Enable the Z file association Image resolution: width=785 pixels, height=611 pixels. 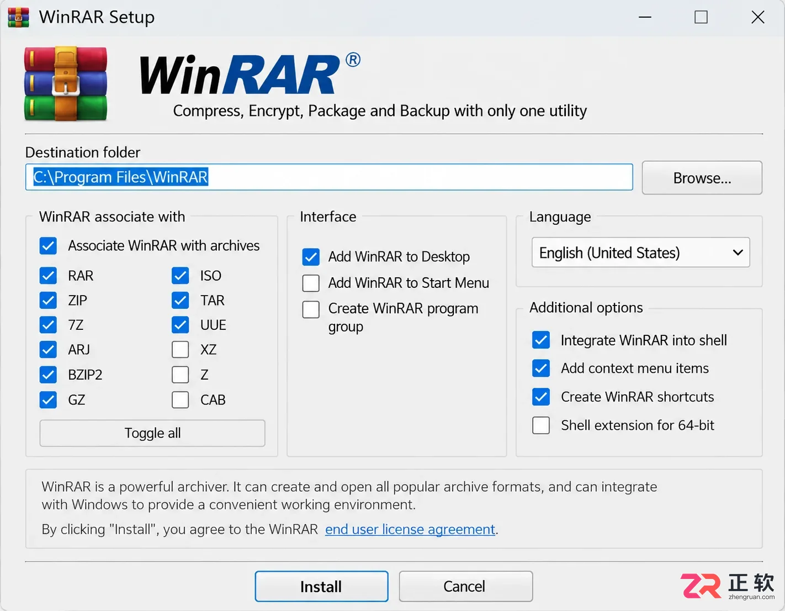click(x=181, y=375)
